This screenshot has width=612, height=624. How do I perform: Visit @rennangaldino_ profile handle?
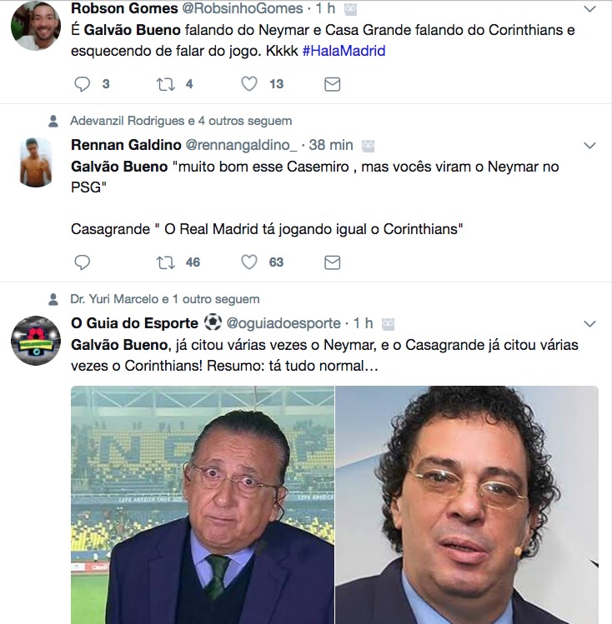tap(241, 145)
